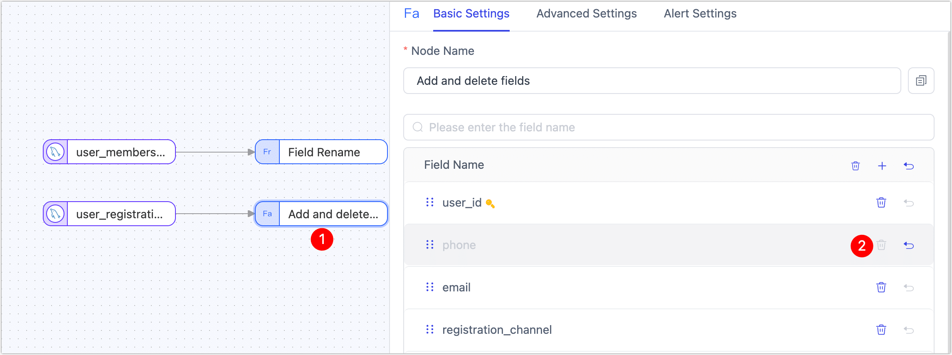Open the Alert Settings tab
The width and height of the screenshot is (952, 355).
(700, 14)
